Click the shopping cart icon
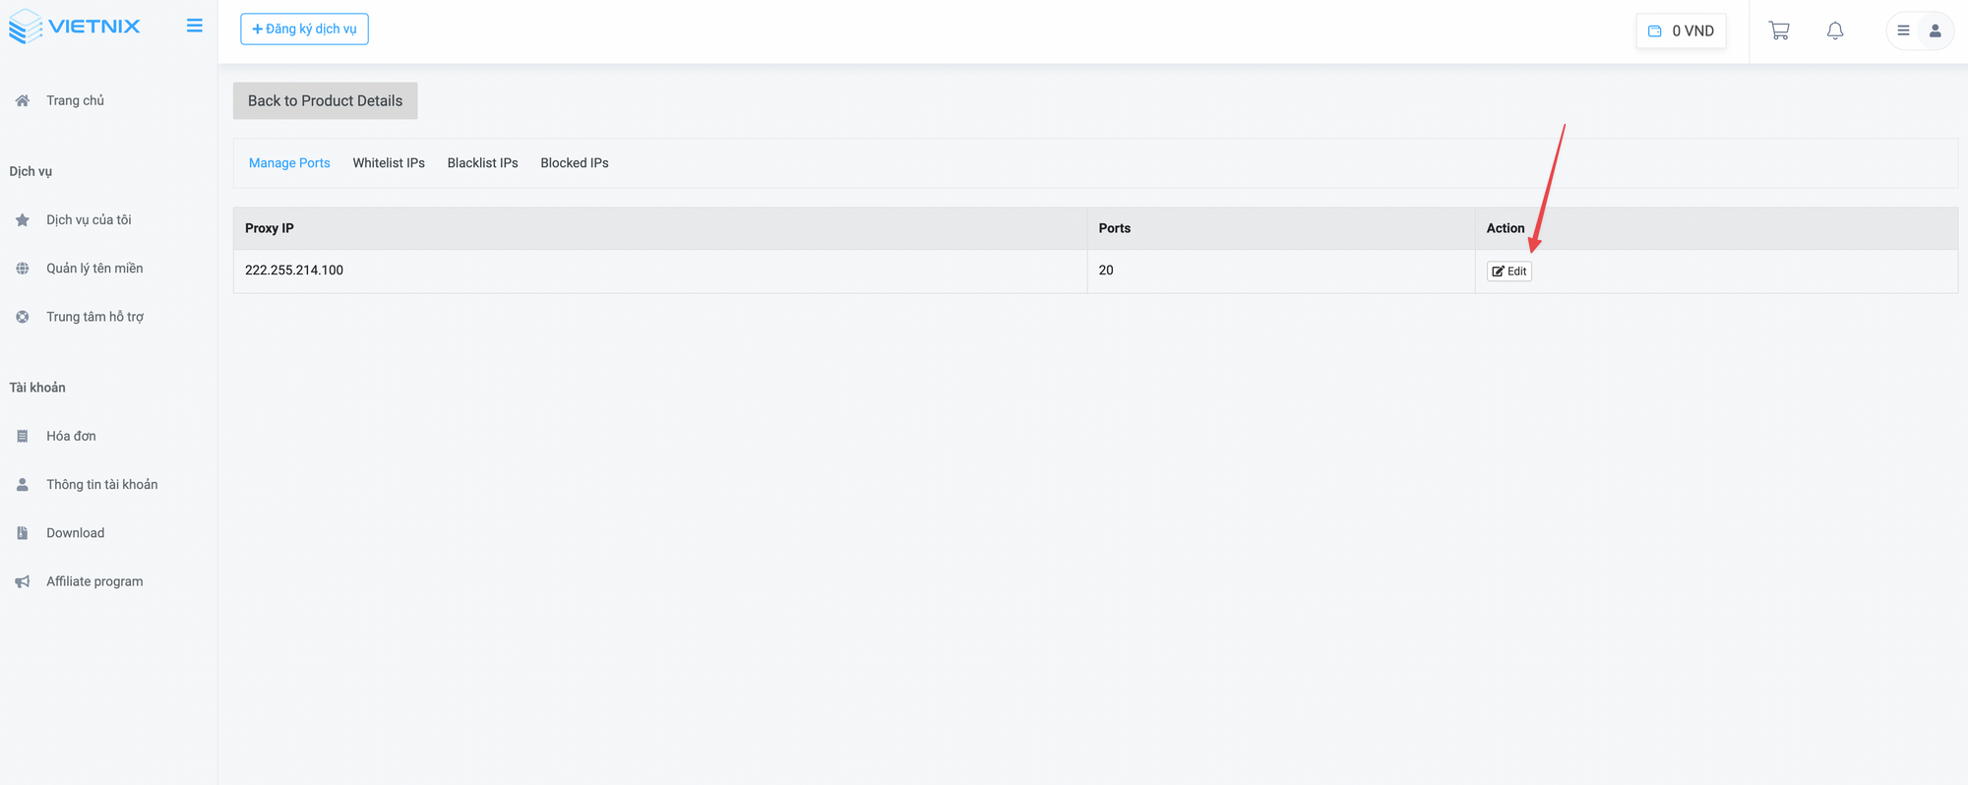 coord(1779,30)
